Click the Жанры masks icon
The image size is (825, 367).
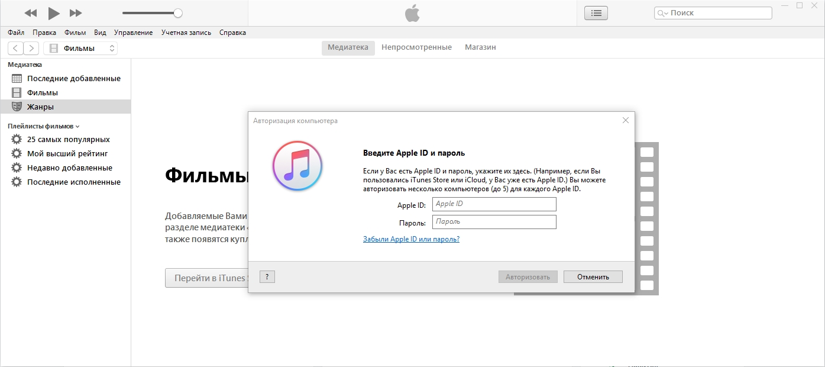point(17,107)
